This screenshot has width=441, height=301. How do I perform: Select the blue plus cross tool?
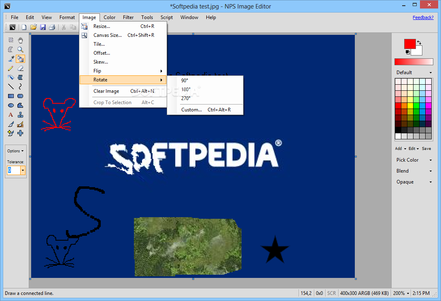[20, 133]
